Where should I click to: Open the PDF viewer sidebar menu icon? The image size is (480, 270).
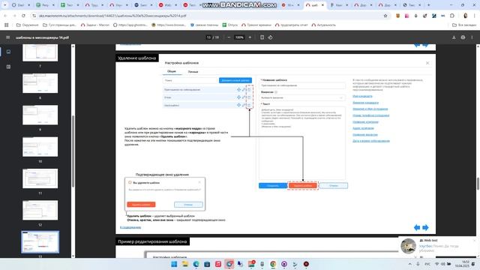click(x=8, y=37)
